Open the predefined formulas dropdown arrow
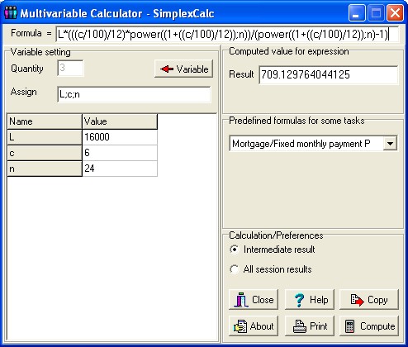 click(390, 143)
